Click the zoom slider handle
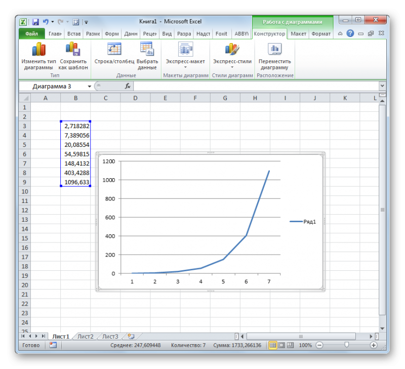 coord(347,345)
